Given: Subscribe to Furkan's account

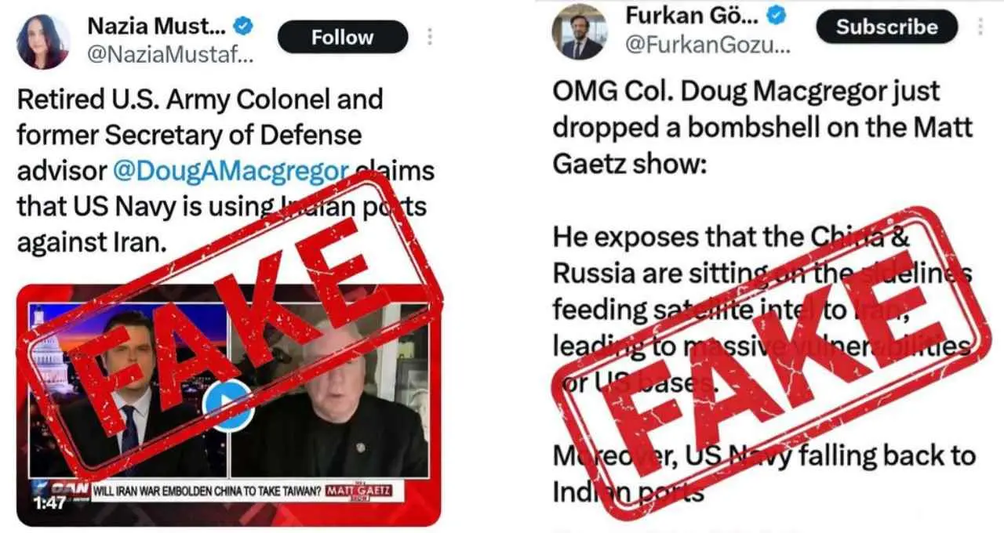Looking at the screenshot, I should coord(887,27).
